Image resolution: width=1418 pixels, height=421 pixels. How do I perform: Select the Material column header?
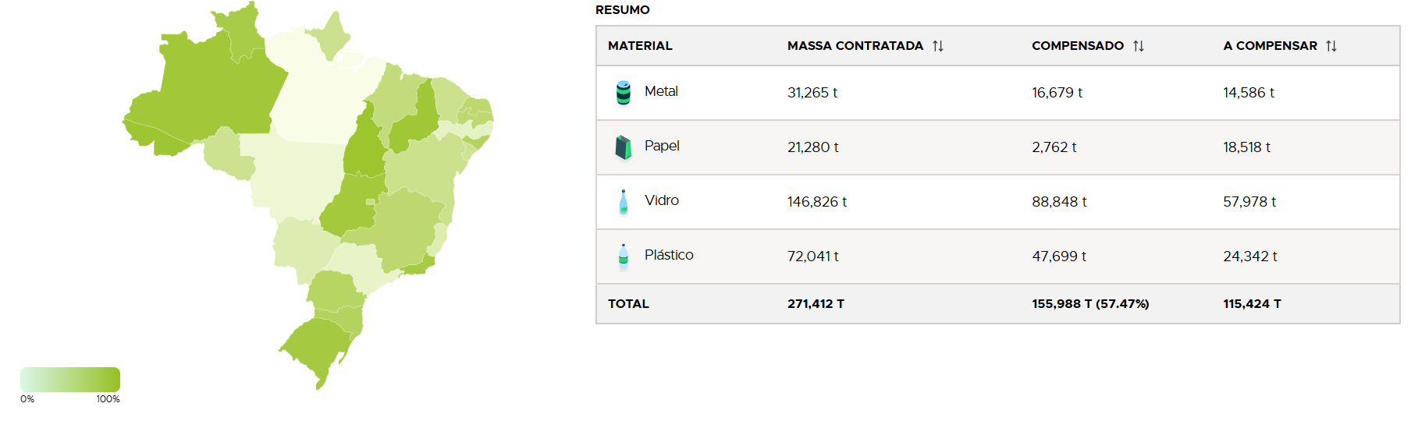(640, 46)
